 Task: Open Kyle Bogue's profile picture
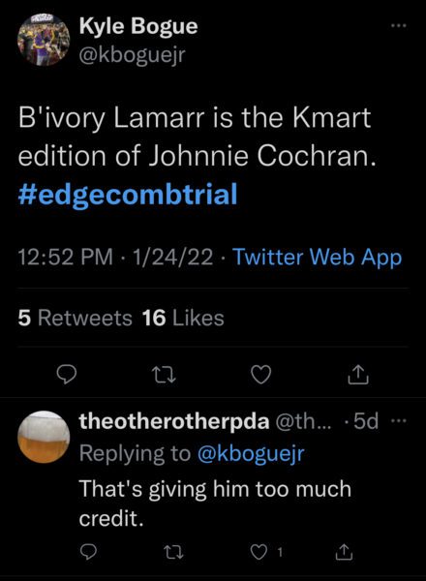pyautogui.click(x=44, y=40)
